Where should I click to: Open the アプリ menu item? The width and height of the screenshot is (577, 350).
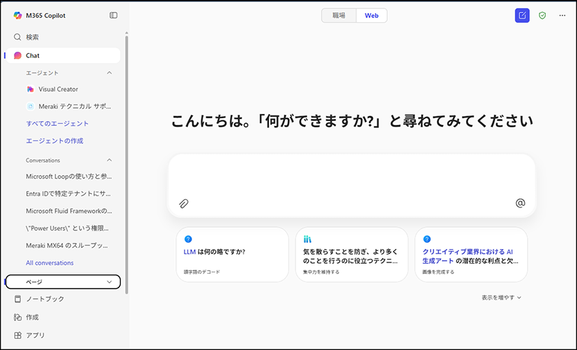pos(63,335)
